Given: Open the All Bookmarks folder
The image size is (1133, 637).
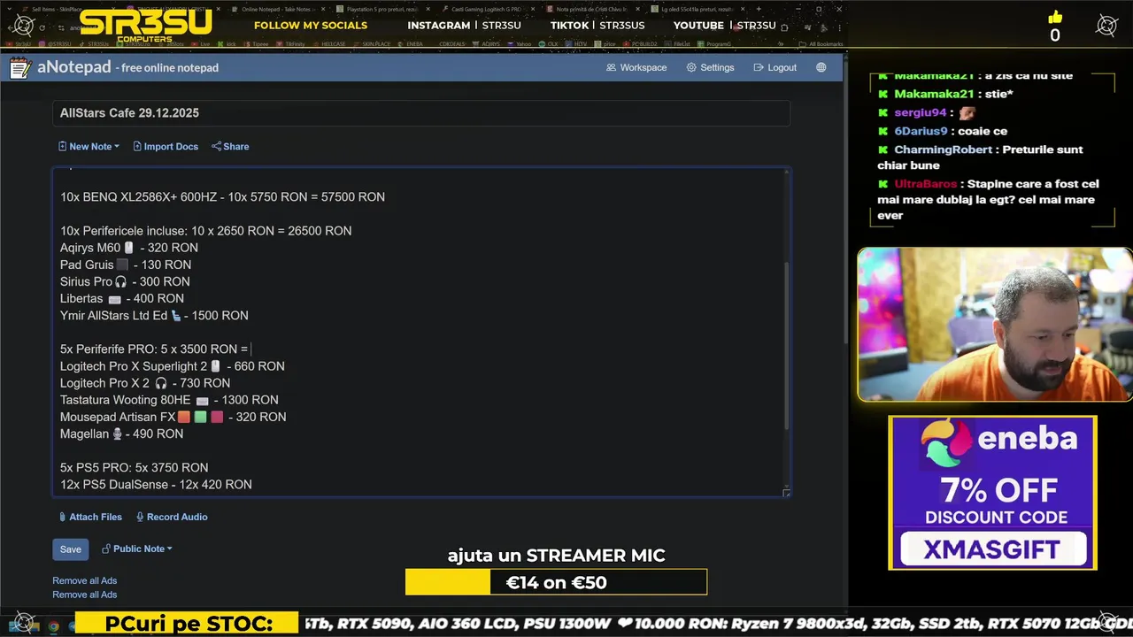Looking at the screenshot, I should tap(821, 44).
